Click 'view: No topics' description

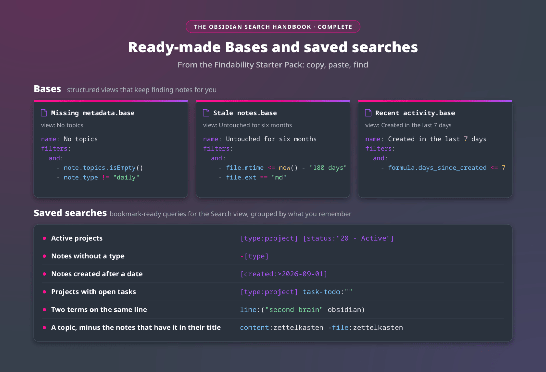(x=62, y=125)
